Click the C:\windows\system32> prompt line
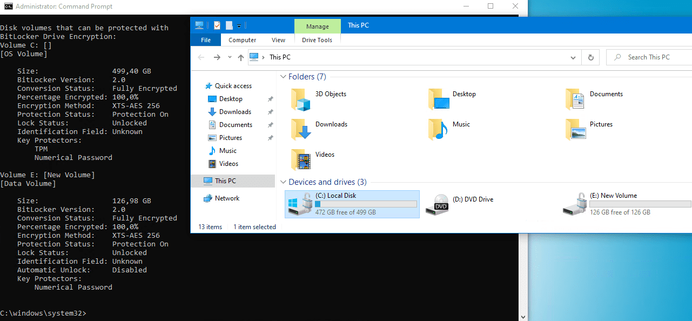 43,313
